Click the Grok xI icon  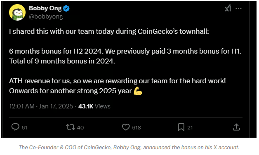click(x=228, y=8)
